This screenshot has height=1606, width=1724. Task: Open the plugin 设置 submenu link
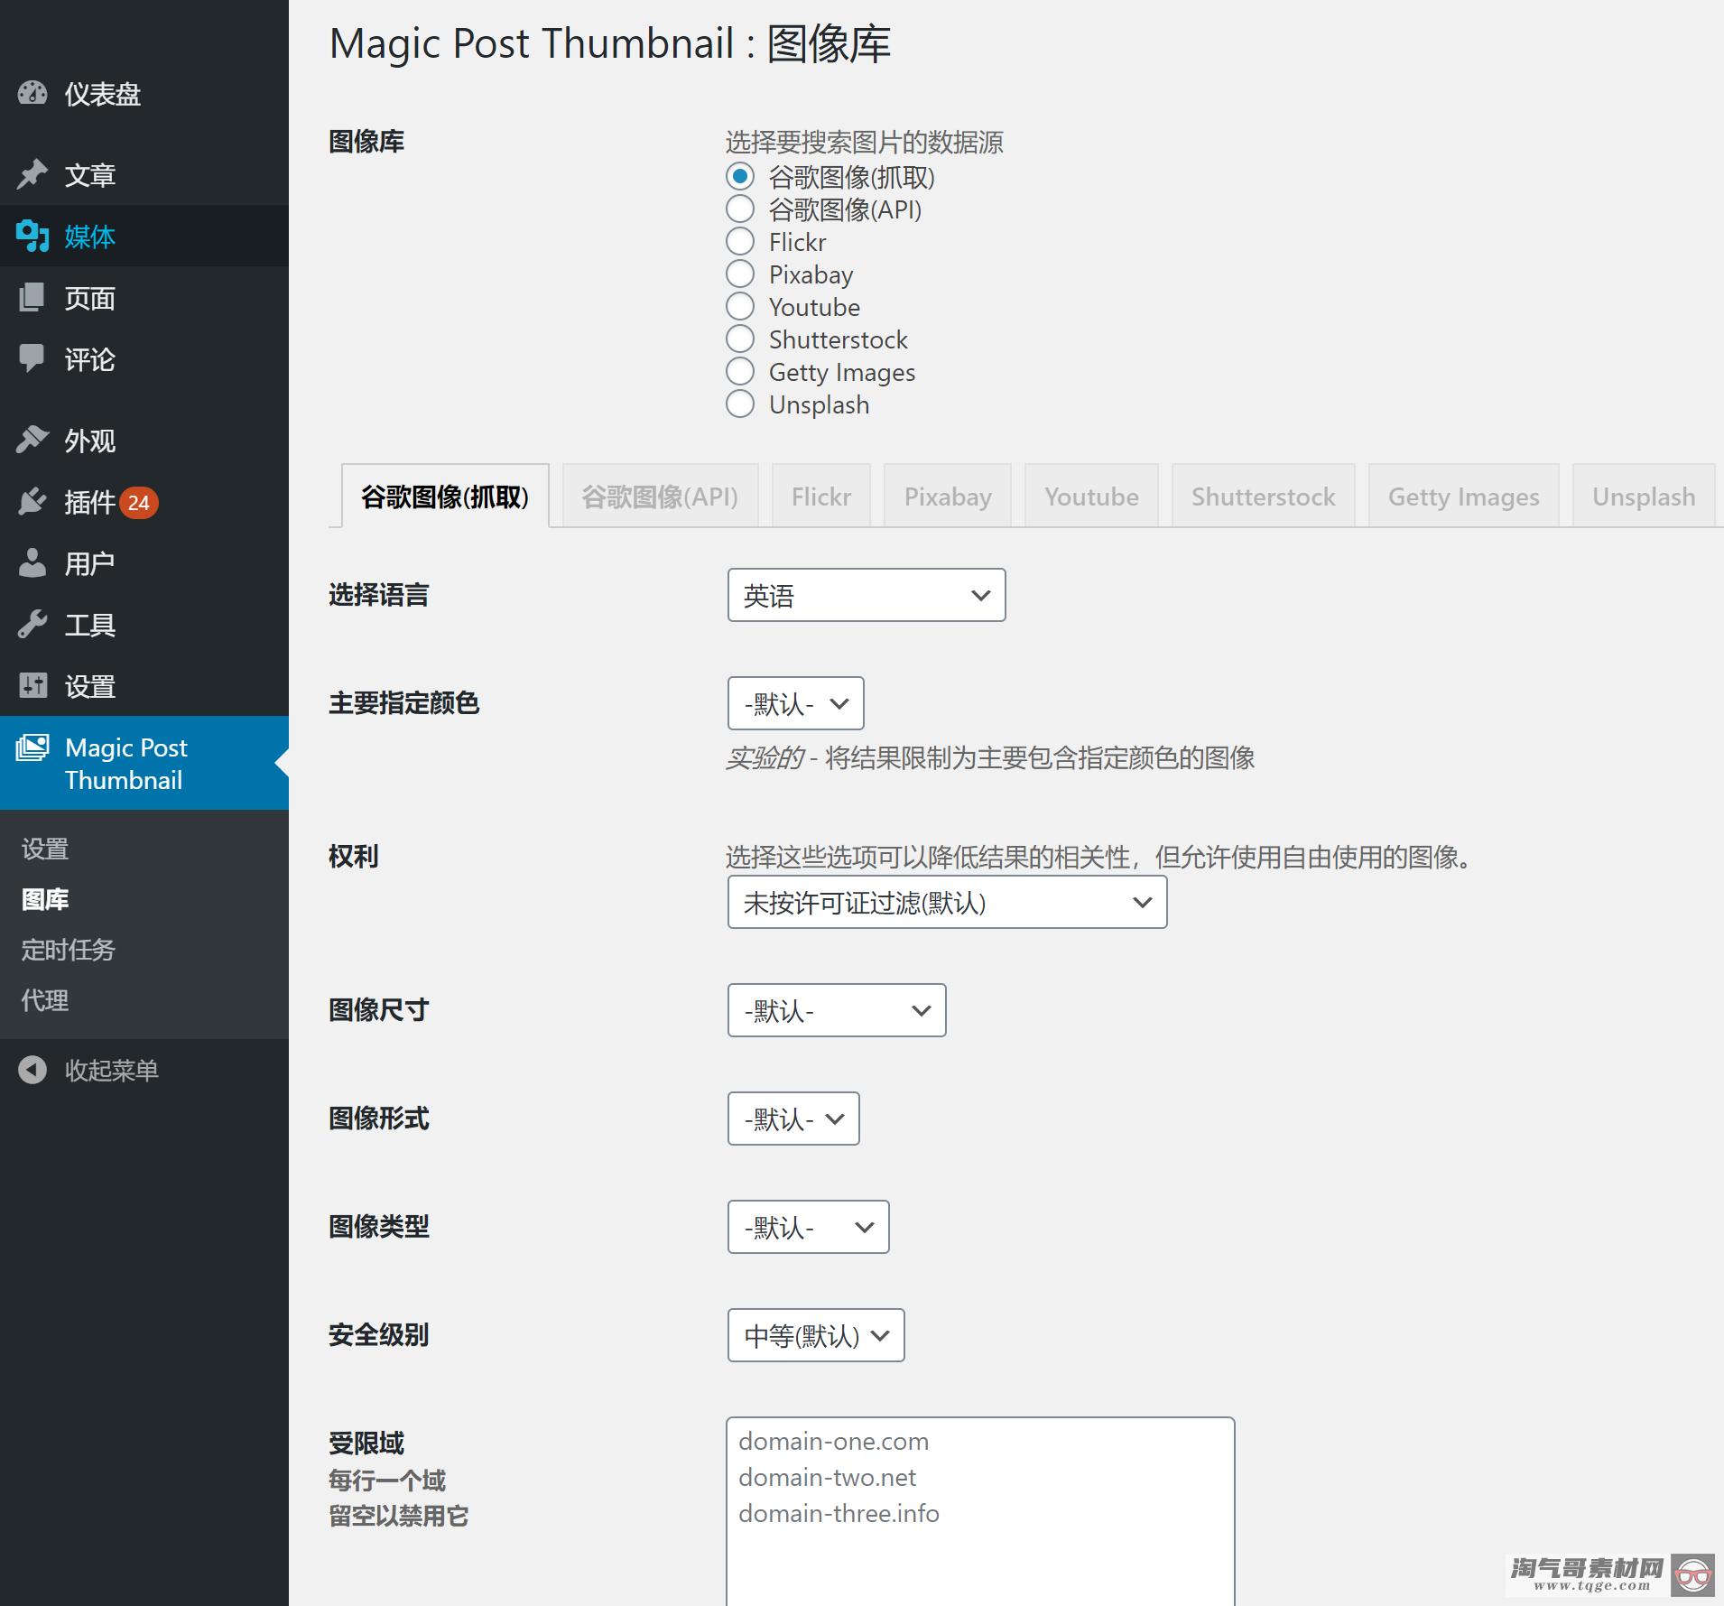point(45,849)
